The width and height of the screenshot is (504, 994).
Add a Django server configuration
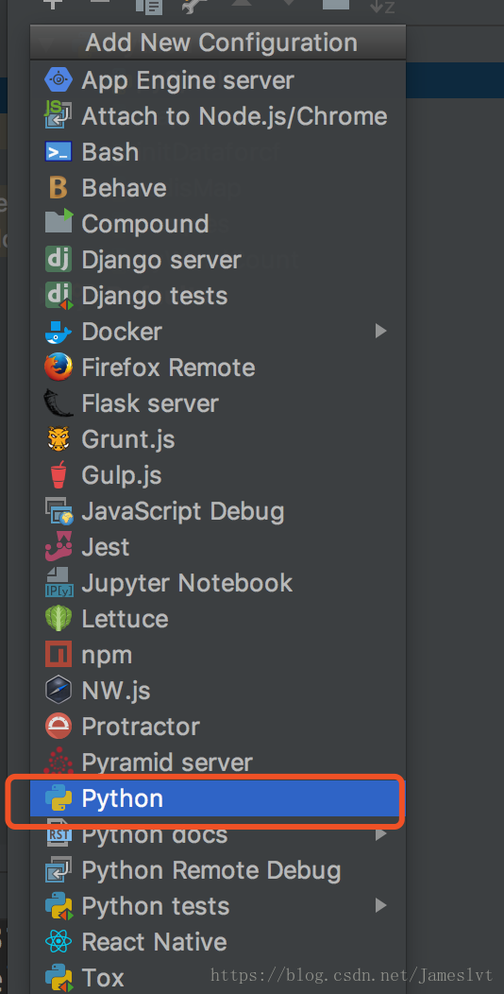click(218, 260)
